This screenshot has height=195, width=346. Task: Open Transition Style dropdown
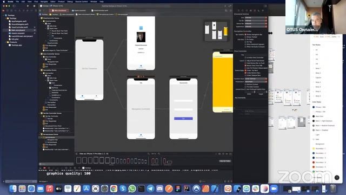point(256,79)
